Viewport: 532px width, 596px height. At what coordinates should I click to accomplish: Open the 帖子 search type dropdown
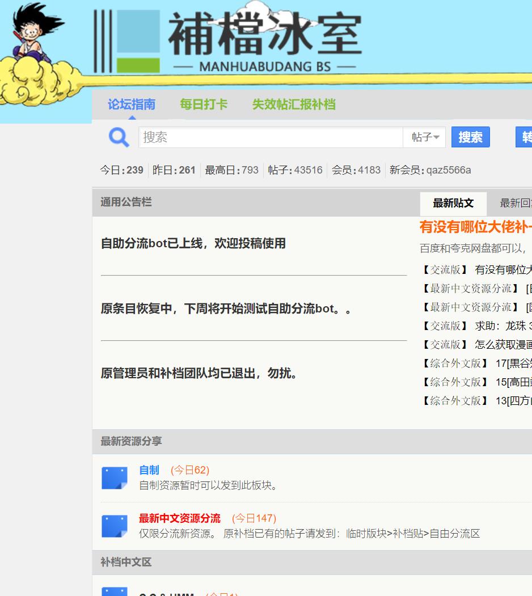424,137
